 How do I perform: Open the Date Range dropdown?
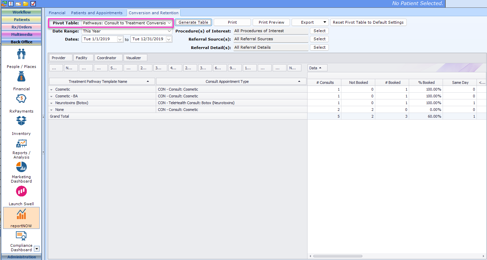[x=127, y=31]
